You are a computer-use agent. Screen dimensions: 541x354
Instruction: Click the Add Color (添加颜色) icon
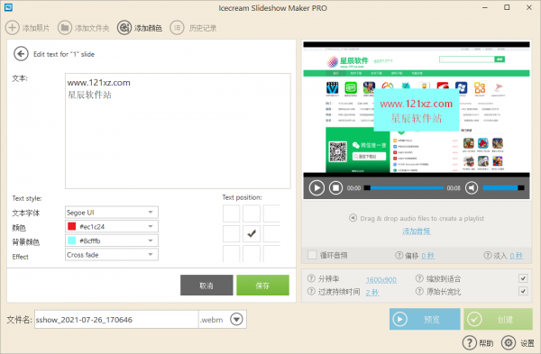tap(124, 28)
